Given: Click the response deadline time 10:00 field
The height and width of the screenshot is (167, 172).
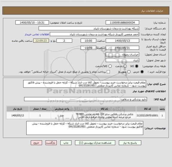Looking at the screenshot, I should (x=88, y=41).
